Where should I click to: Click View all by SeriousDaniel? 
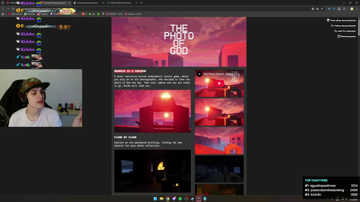(341, 20)
